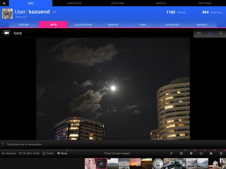Click the pro badge next to kazuend

pos(54,12)
